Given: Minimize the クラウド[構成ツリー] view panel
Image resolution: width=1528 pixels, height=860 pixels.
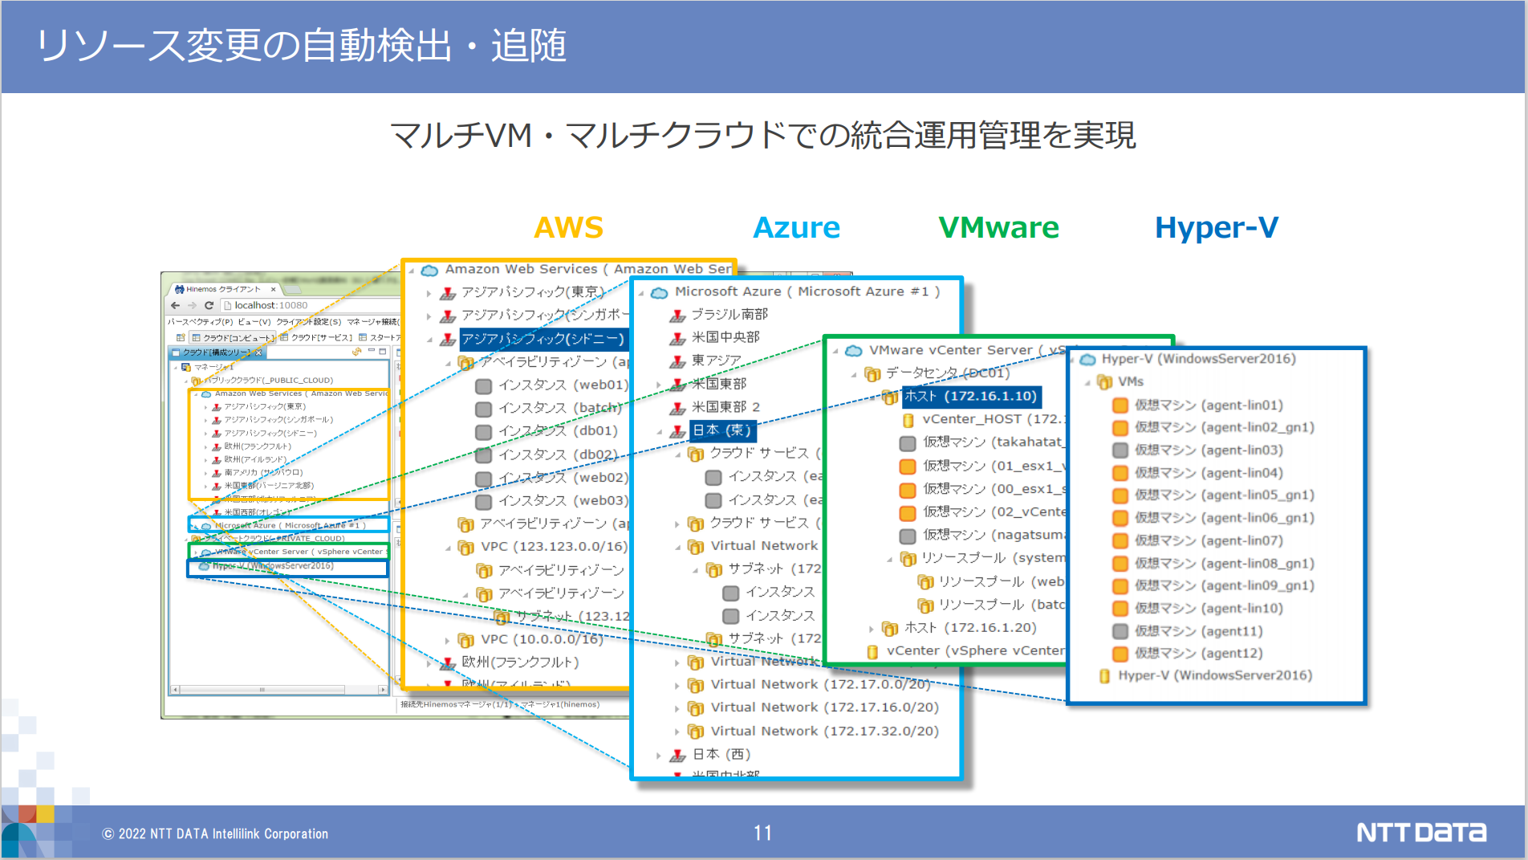Looking at the screenshot, I should click(x=372, y=351).
